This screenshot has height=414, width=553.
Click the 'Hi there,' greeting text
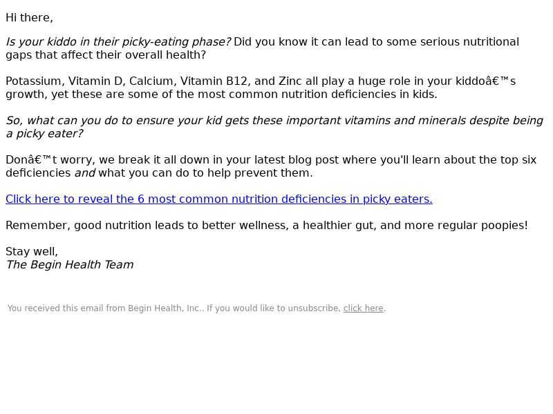click(x=29, y=18)
